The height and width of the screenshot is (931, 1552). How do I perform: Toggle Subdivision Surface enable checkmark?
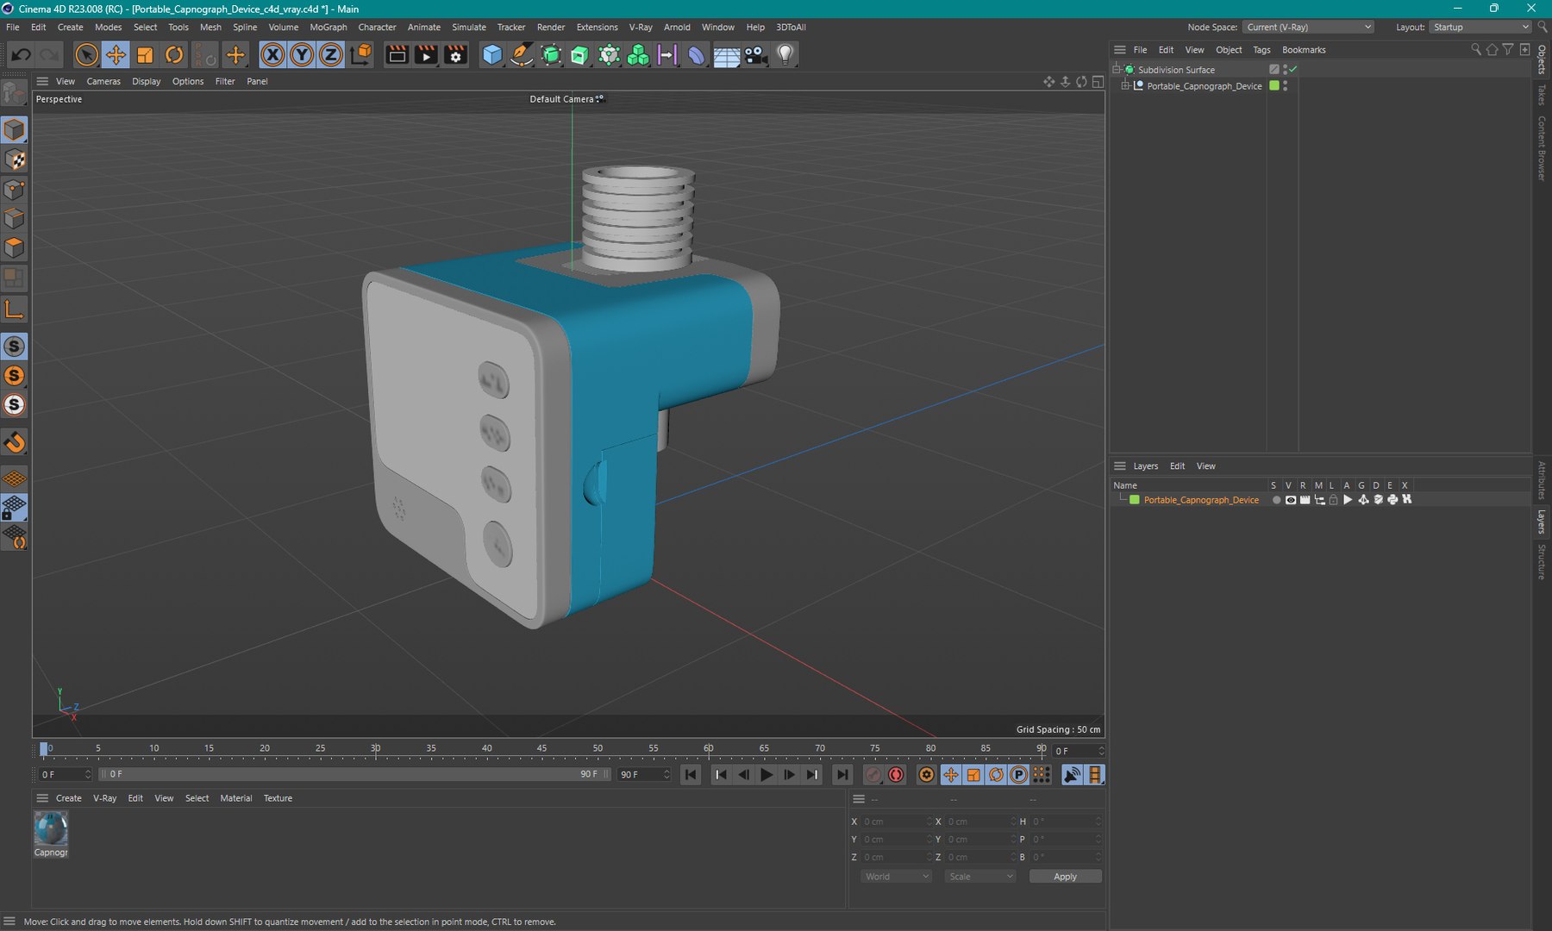pos(1293,70)
